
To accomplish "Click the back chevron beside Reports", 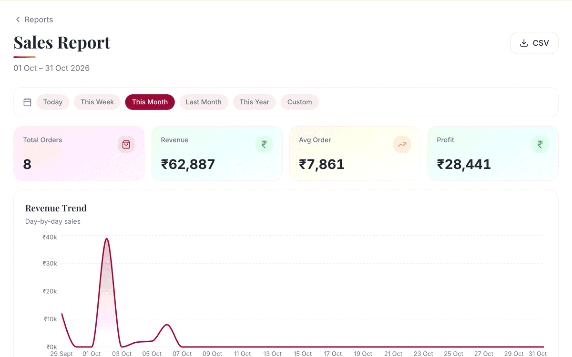I will point(18,20).
